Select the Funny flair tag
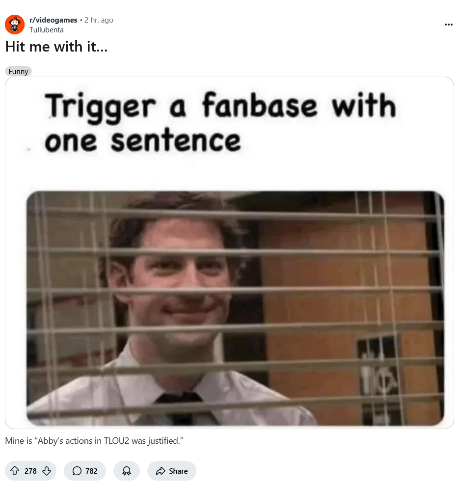Viewport: 459px width, 485px height. point(18,71)
